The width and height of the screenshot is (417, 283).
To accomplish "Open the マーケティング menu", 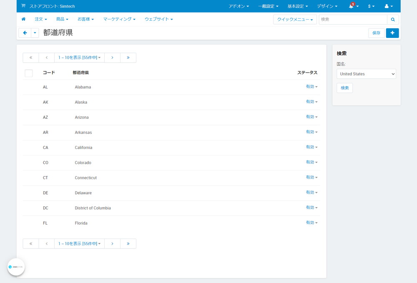I will coord(119,19).
